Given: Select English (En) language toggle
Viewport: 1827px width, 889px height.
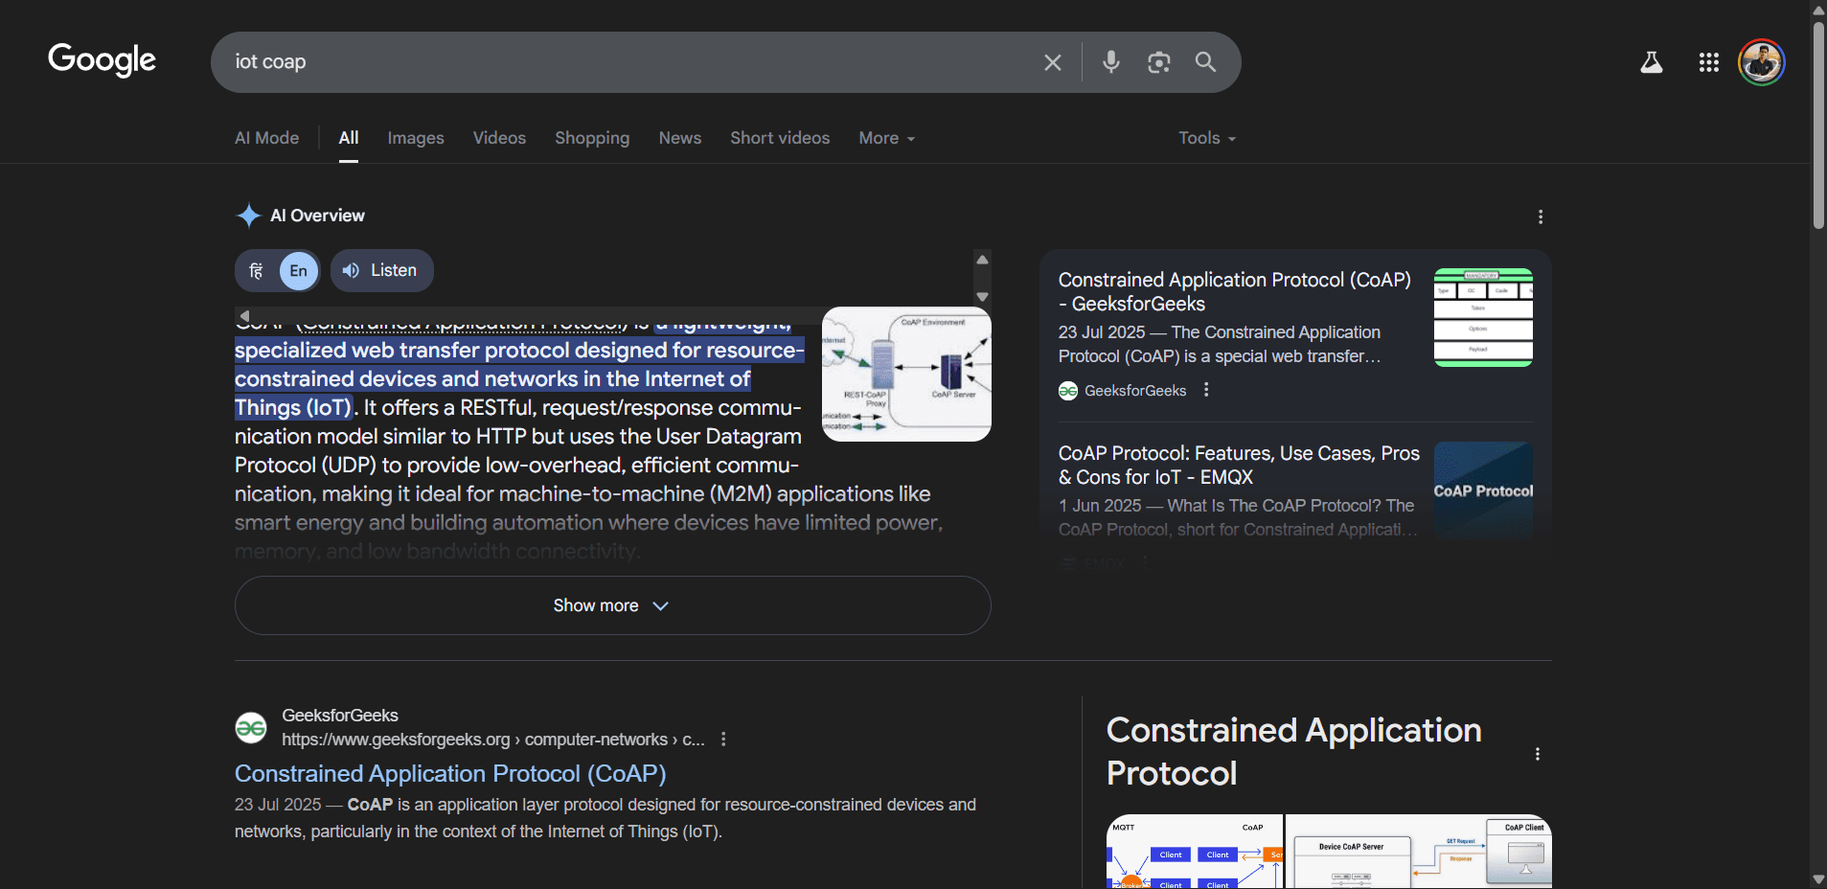Looking at the screenshot, I should coord(299,271).
